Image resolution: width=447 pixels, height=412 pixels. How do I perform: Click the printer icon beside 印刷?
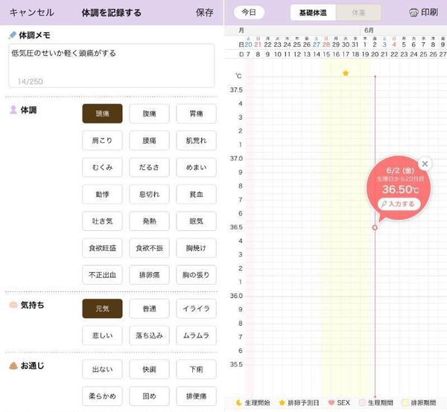pos(413,13)
